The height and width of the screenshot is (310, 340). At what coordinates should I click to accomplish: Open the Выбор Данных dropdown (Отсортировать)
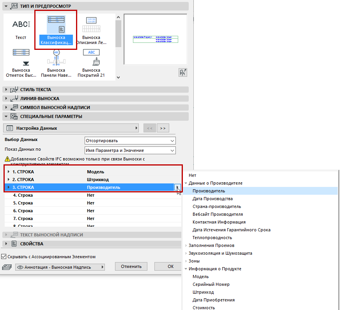point(130,141)
